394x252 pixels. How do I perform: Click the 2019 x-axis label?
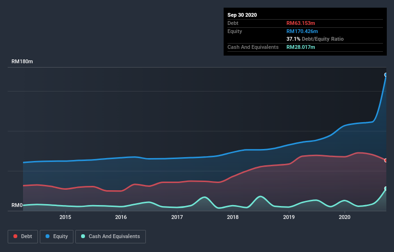[x=289, y=217]
